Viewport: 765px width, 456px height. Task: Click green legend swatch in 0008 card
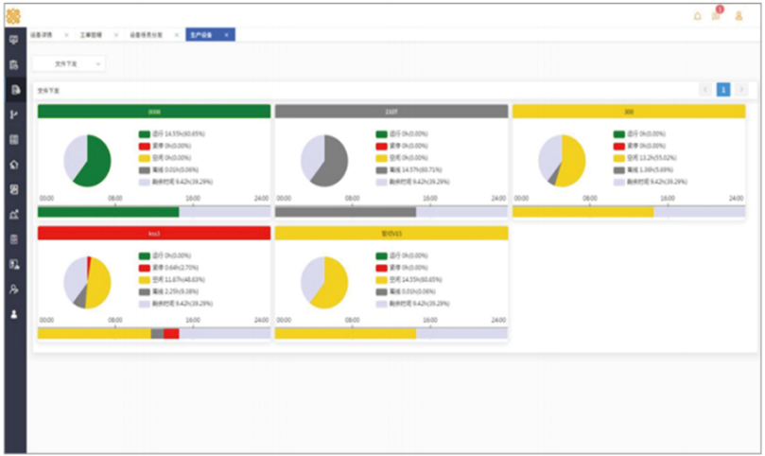[x=145, y=134]
